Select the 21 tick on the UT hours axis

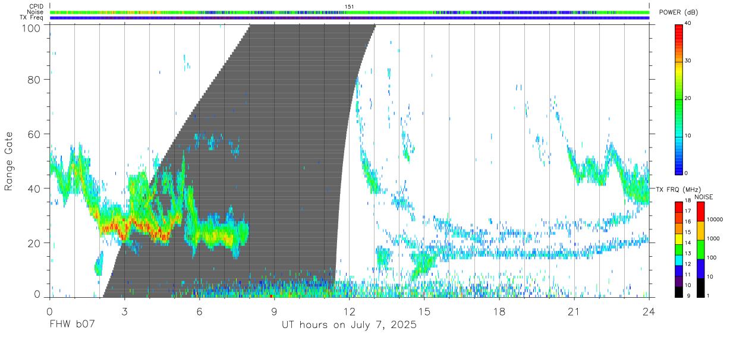click(x=574, y=311)
